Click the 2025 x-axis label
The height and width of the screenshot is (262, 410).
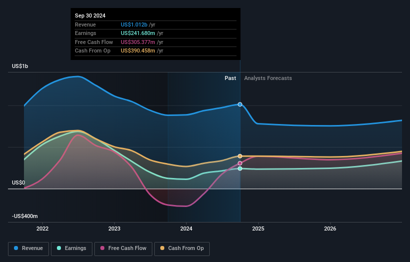pyautogui.click(x=258, y=228)
